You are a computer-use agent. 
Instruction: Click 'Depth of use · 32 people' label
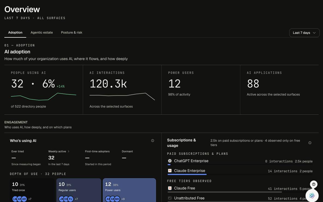coord(38,174)
